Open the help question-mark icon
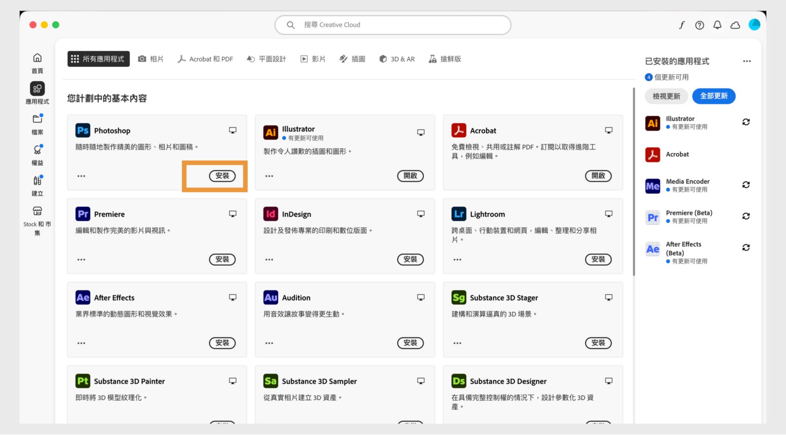 click(700, 25)
